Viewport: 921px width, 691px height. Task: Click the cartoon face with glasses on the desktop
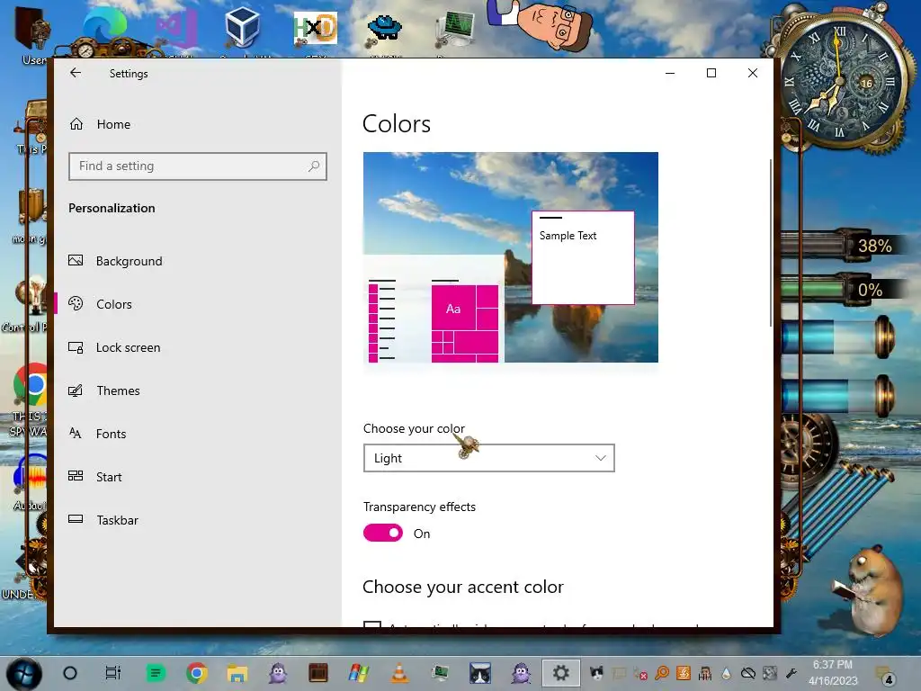pyautogui.click(x=540, y=24)
